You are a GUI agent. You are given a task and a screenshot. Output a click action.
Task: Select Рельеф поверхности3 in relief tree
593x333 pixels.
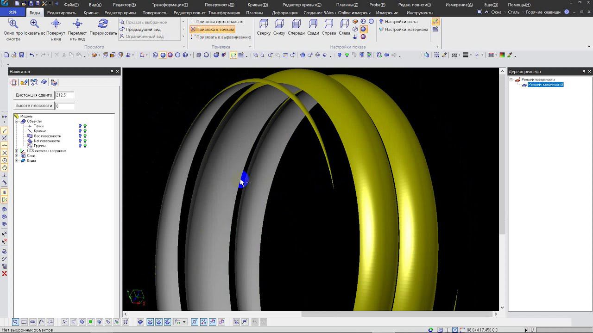tap(546, 85)
